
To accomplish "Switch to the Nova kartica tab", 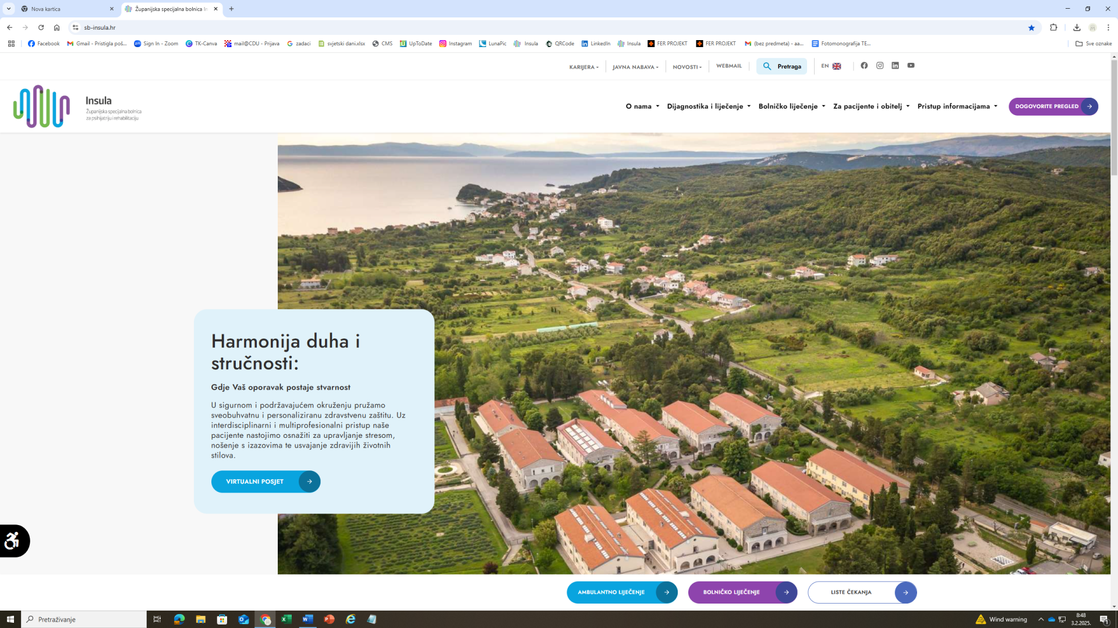I will pos(67,9).
